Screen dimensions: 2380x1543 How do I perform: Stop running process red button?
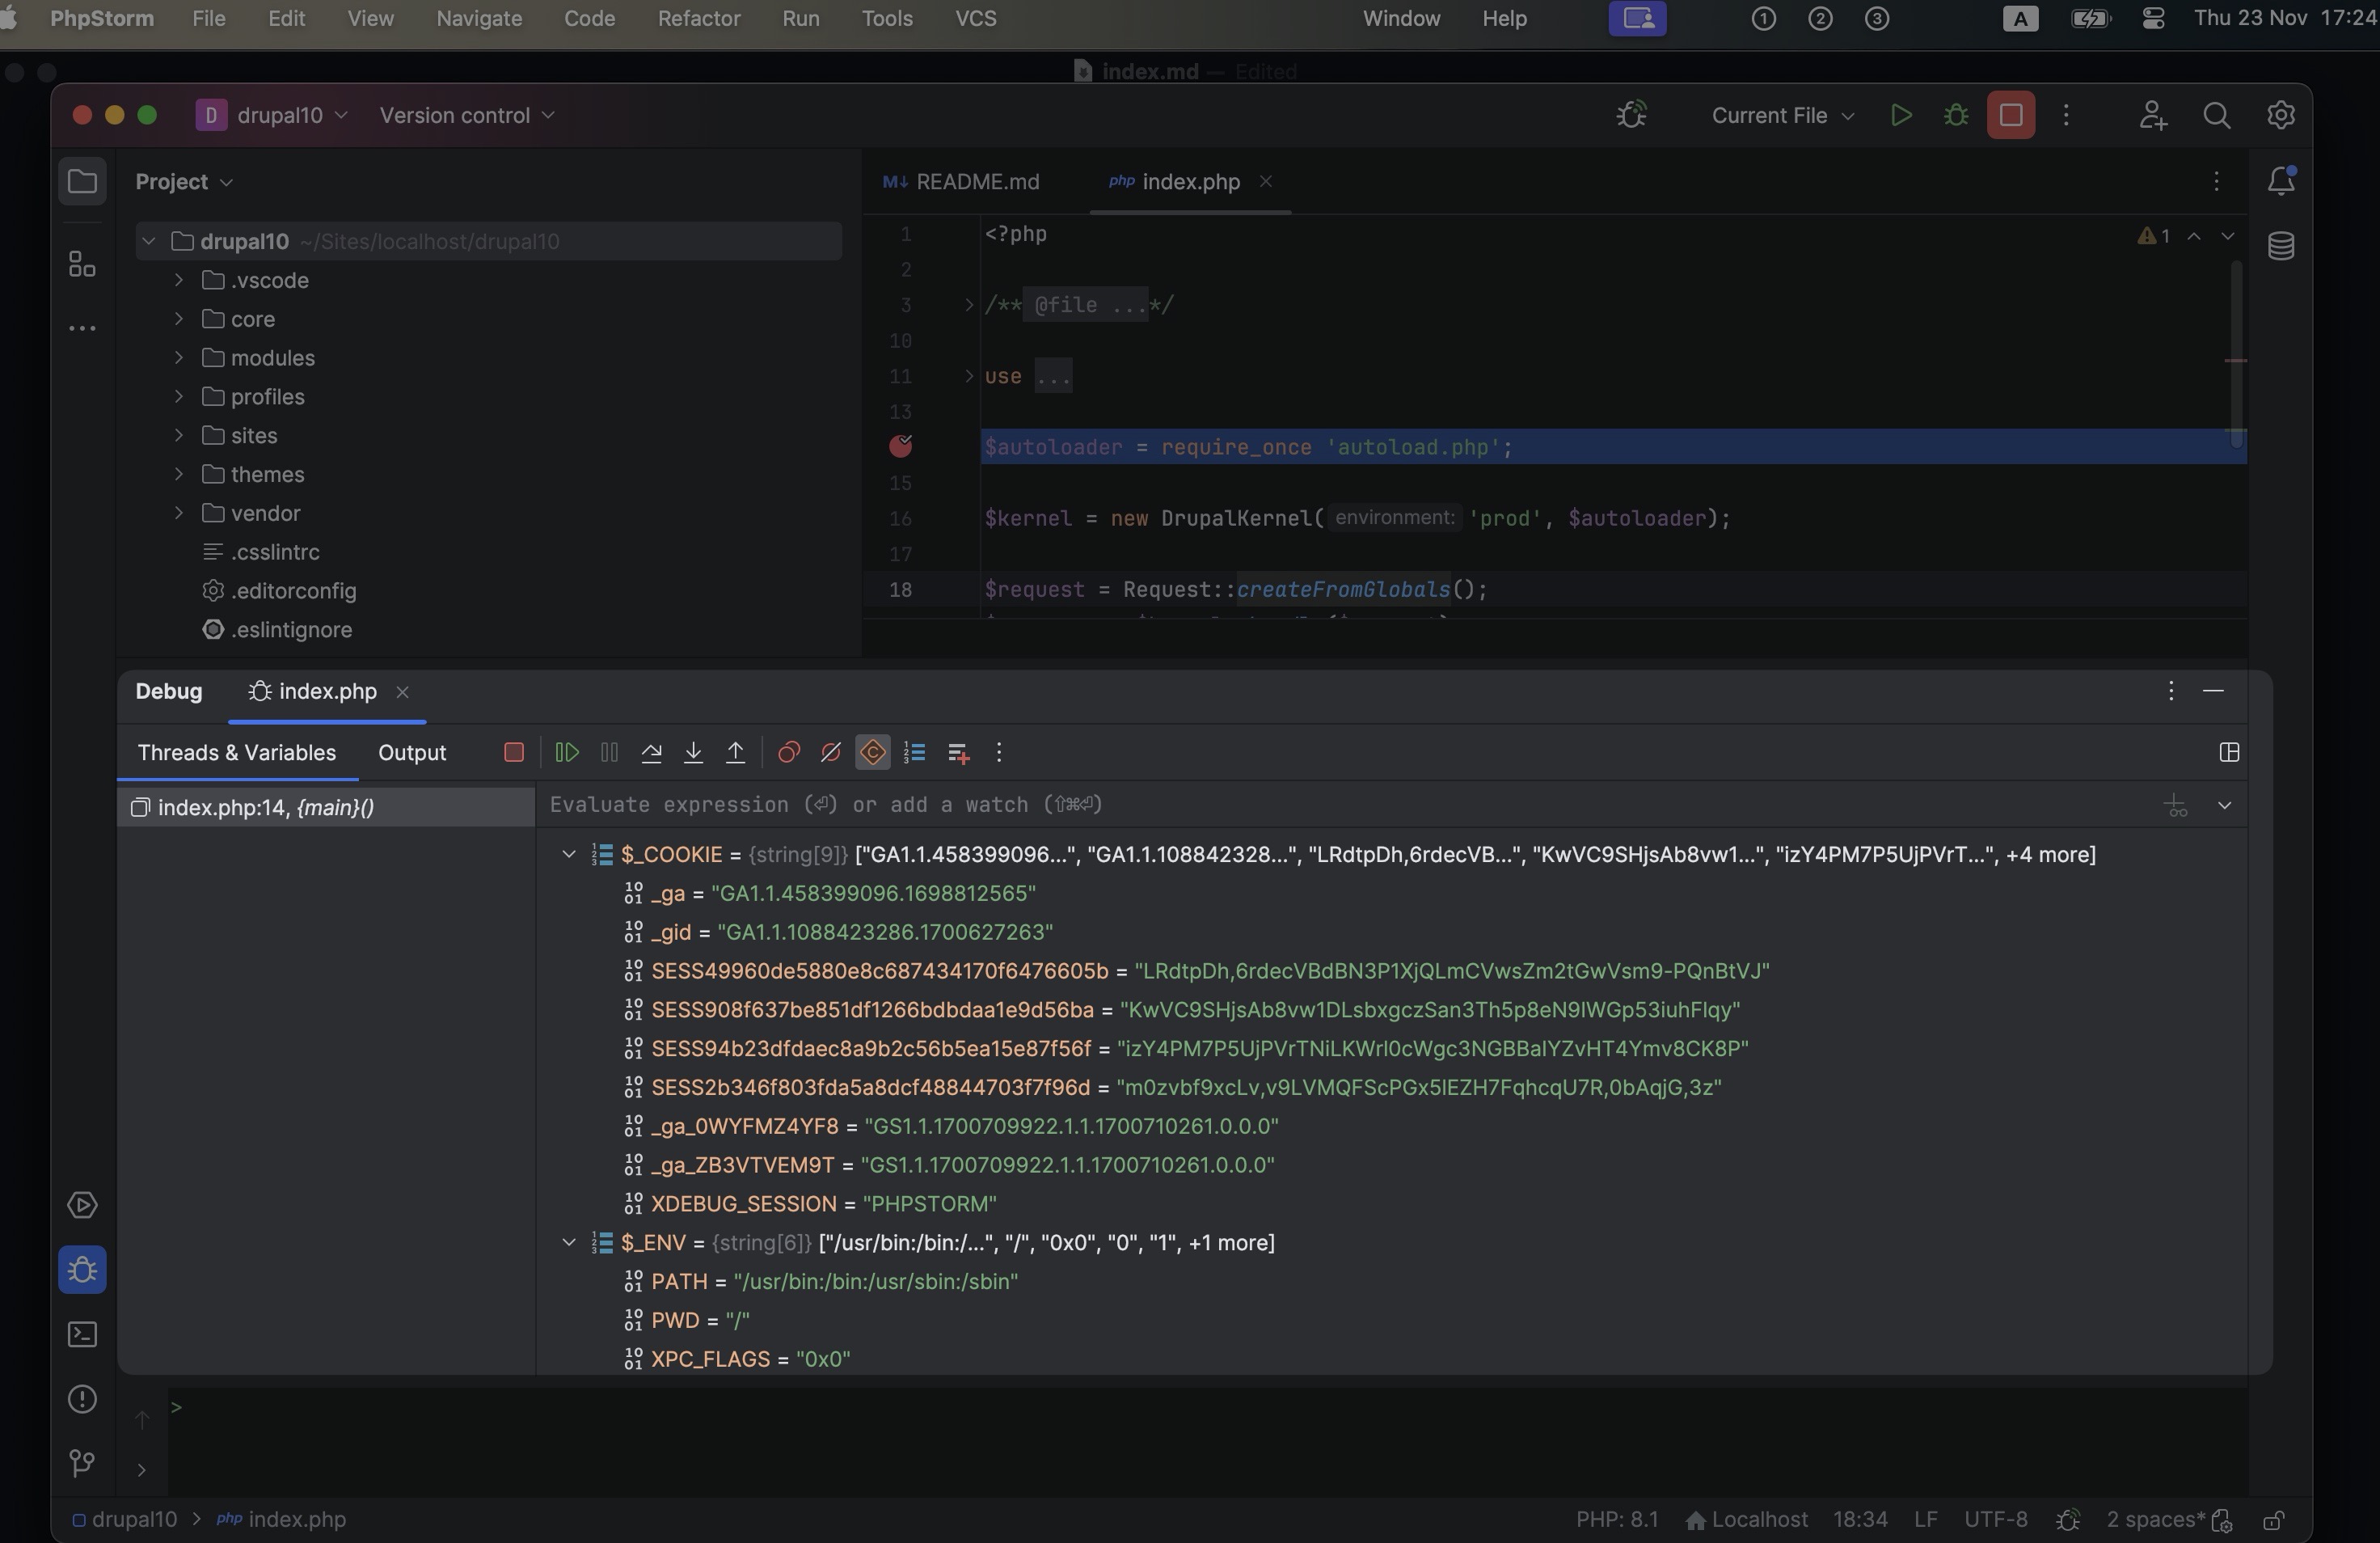pos(2011,115)
